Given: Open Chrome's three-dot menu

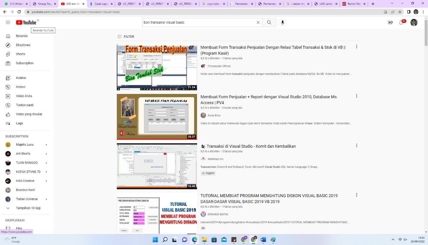Looking at the screenshot, I should click(423, 12).
